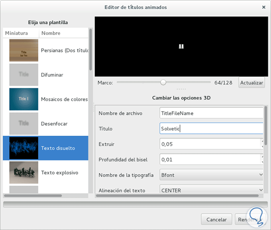Viewport: 271px width, 230px height.
Task: Focus the Título text field
Action: click(211, 129)
